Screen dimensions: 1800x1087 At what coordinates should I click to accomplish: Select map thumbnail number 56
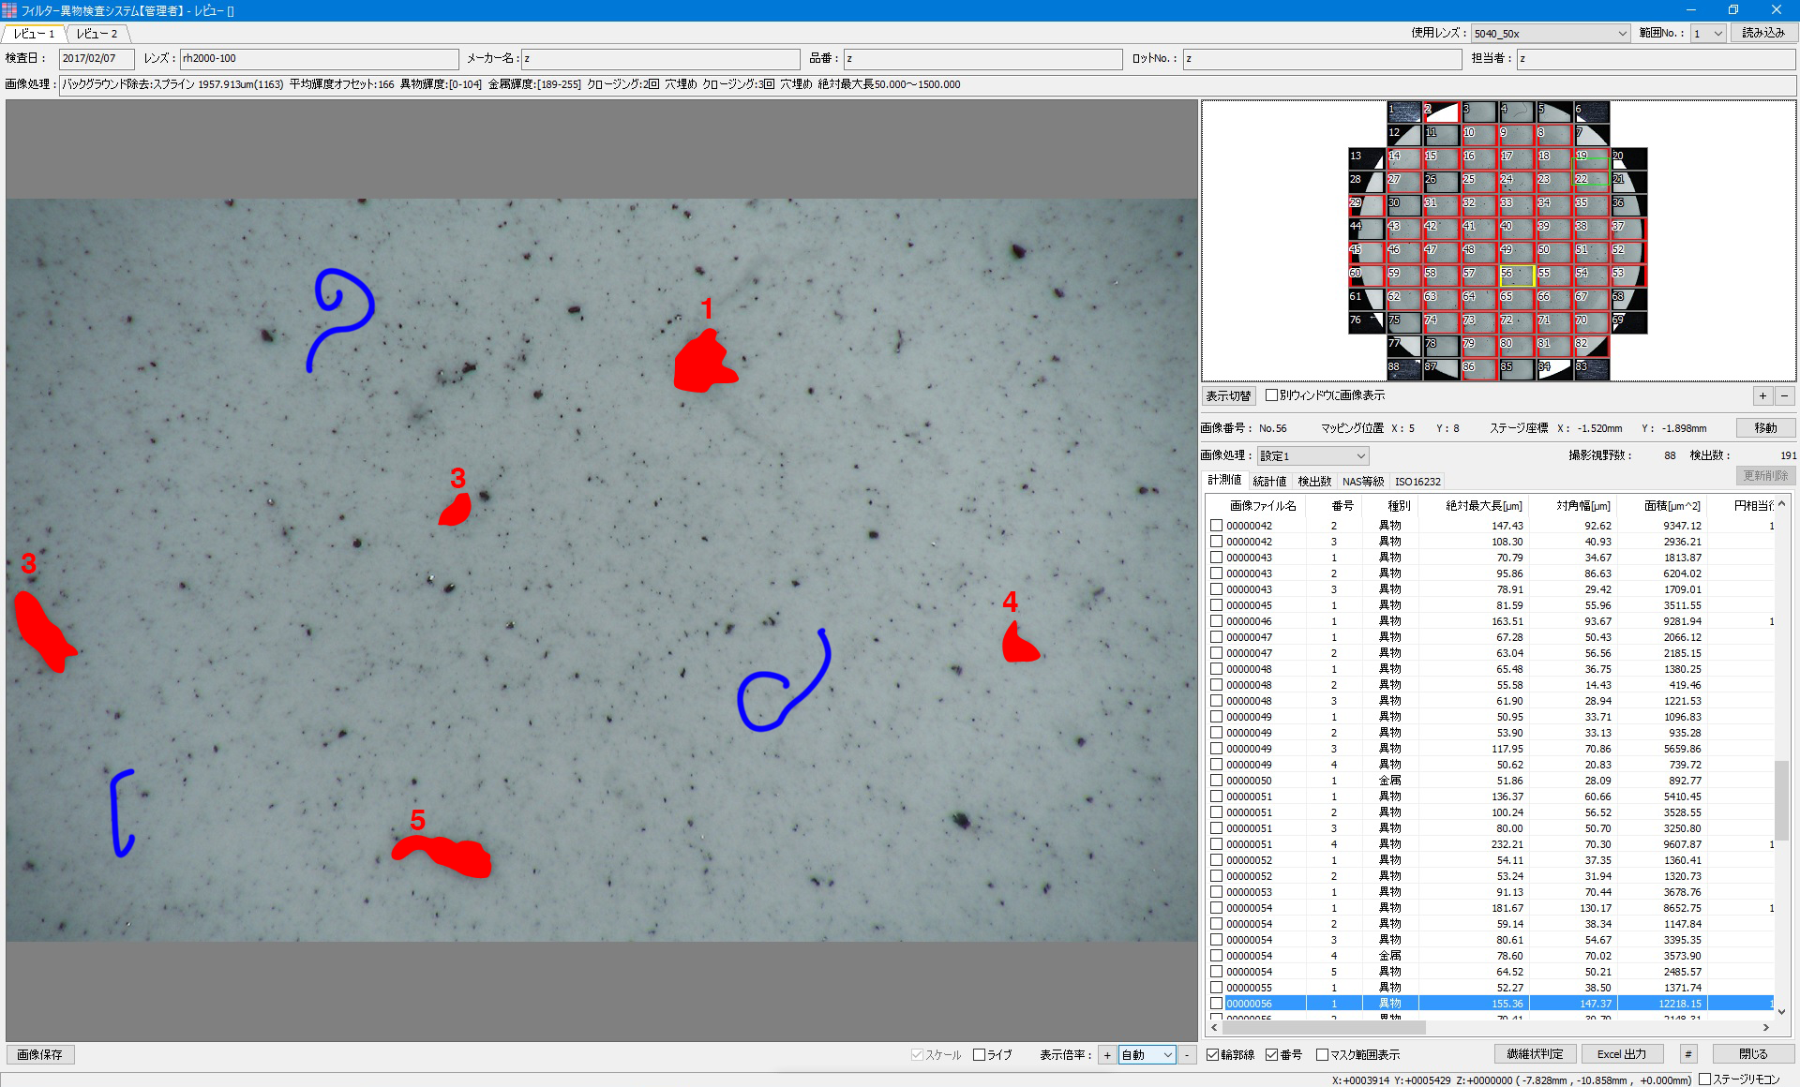tap(1517, 275)
